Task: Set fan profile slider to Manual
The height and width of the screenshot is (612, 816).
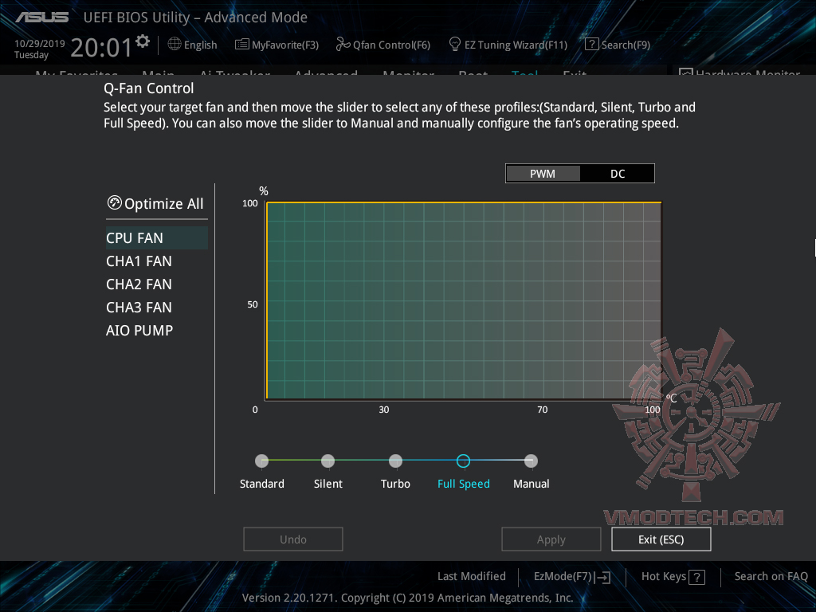Action: (531, 461)
